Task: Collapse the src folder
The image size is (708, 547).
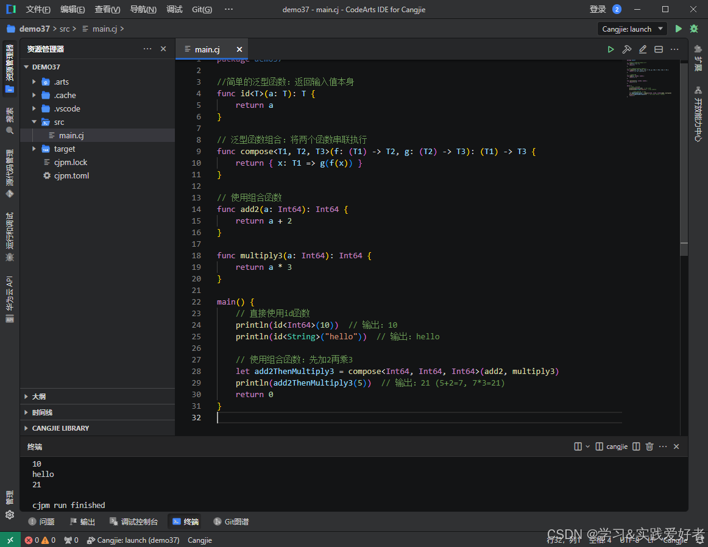Action: [x=34, y=122]
